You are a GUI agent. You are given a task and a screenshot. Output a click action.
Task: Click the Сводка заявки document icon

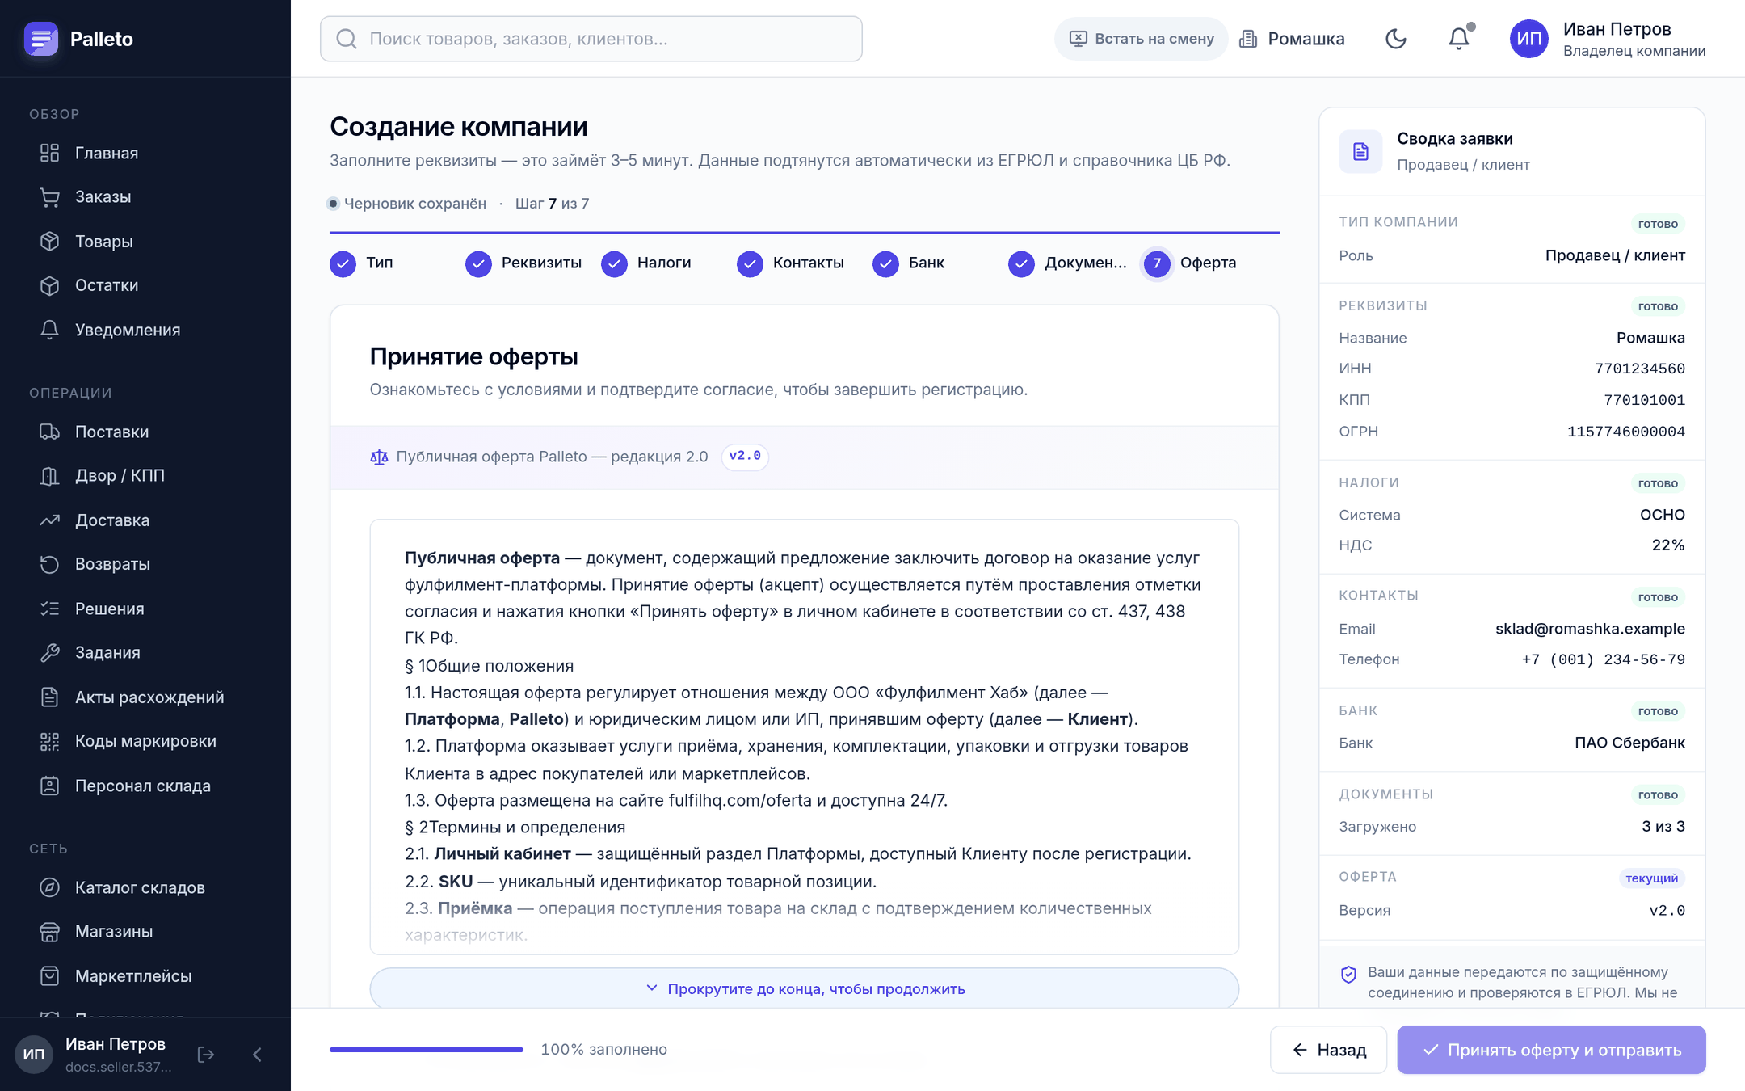click(1361, 151)
